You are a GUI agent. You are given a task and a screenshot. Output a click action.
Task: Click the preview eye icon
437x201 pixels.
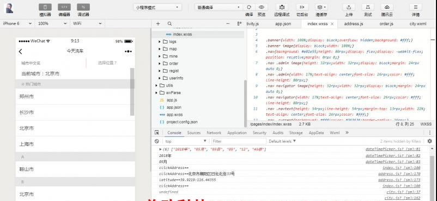pyautogui.click(x=261, y=7)
